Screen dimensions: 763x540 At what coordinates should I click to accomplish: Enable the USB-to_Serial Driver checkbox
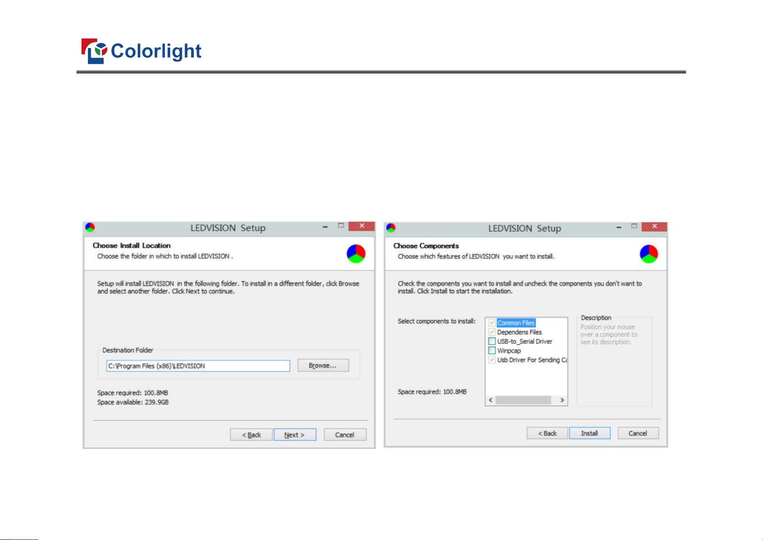(492, 341)
